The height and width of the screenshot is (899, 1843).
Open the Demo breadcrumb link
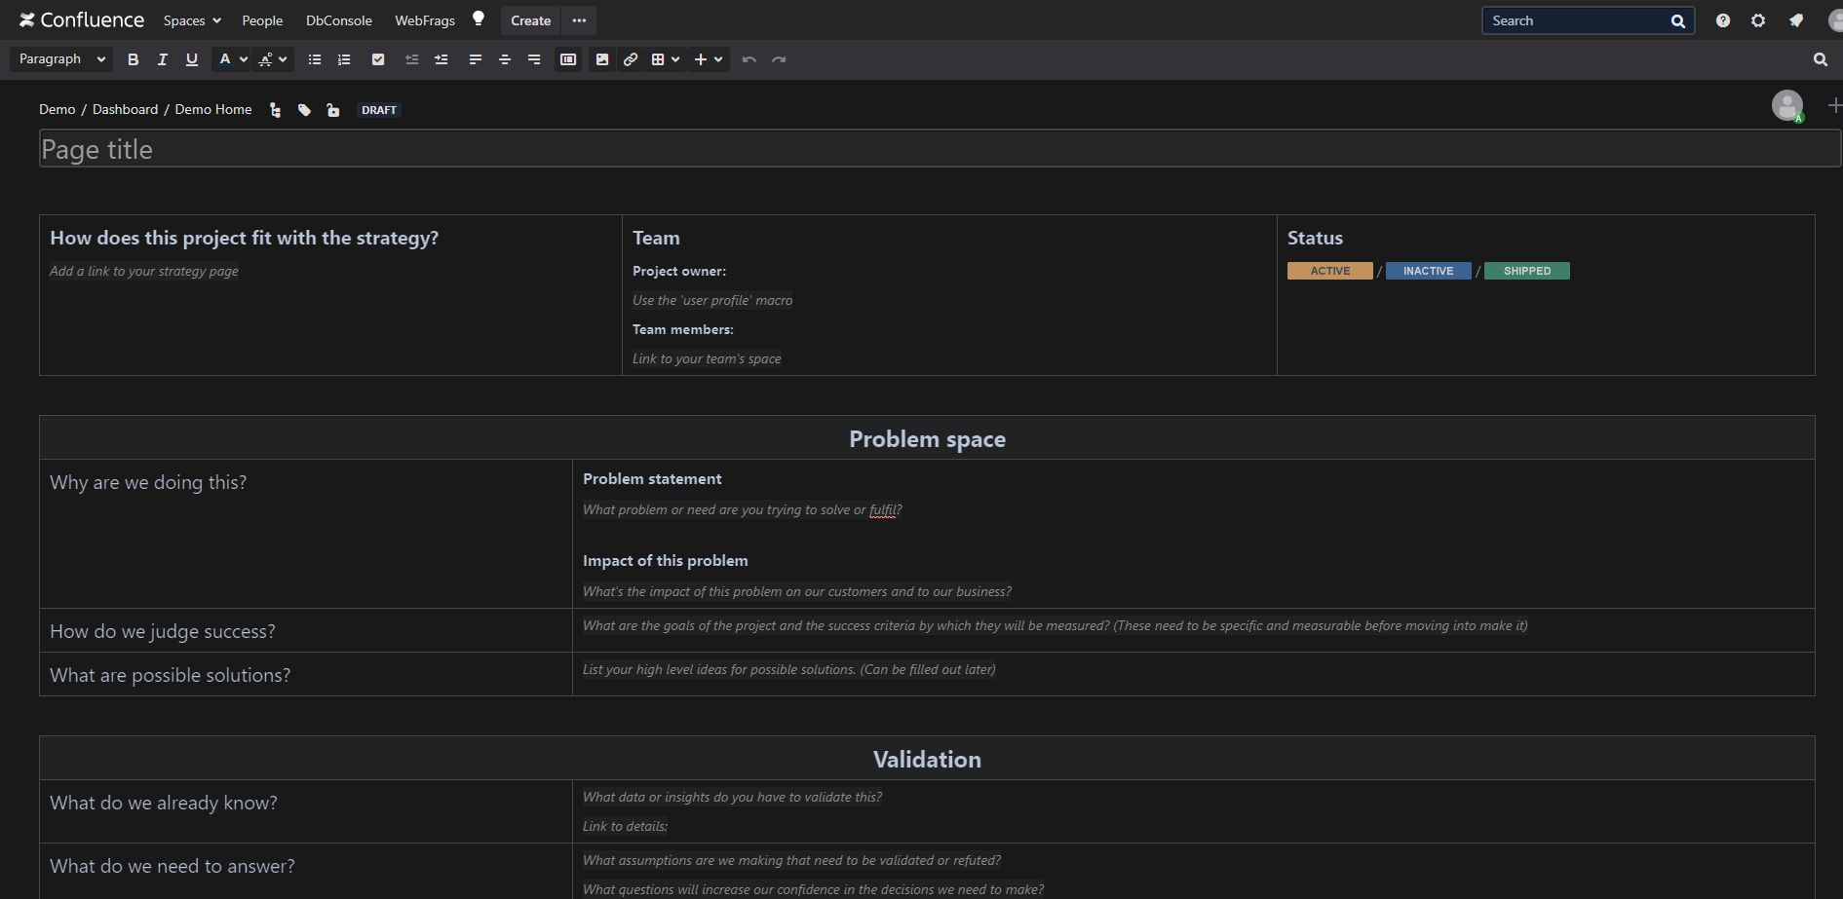tap(57, 109)
